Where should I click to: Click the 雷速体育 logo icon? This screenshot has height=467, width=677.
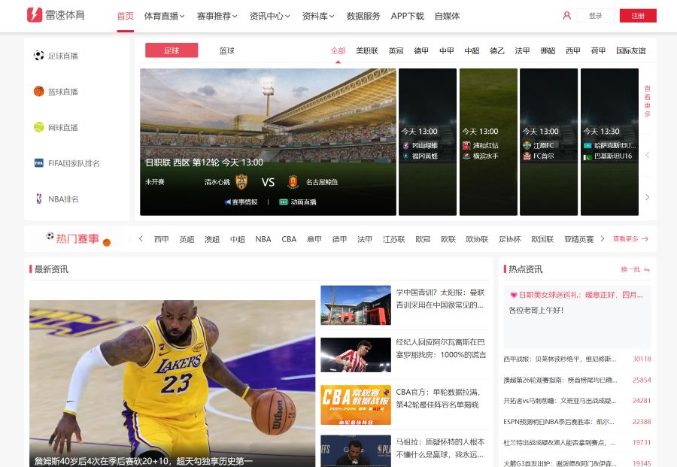coord(35,15)
